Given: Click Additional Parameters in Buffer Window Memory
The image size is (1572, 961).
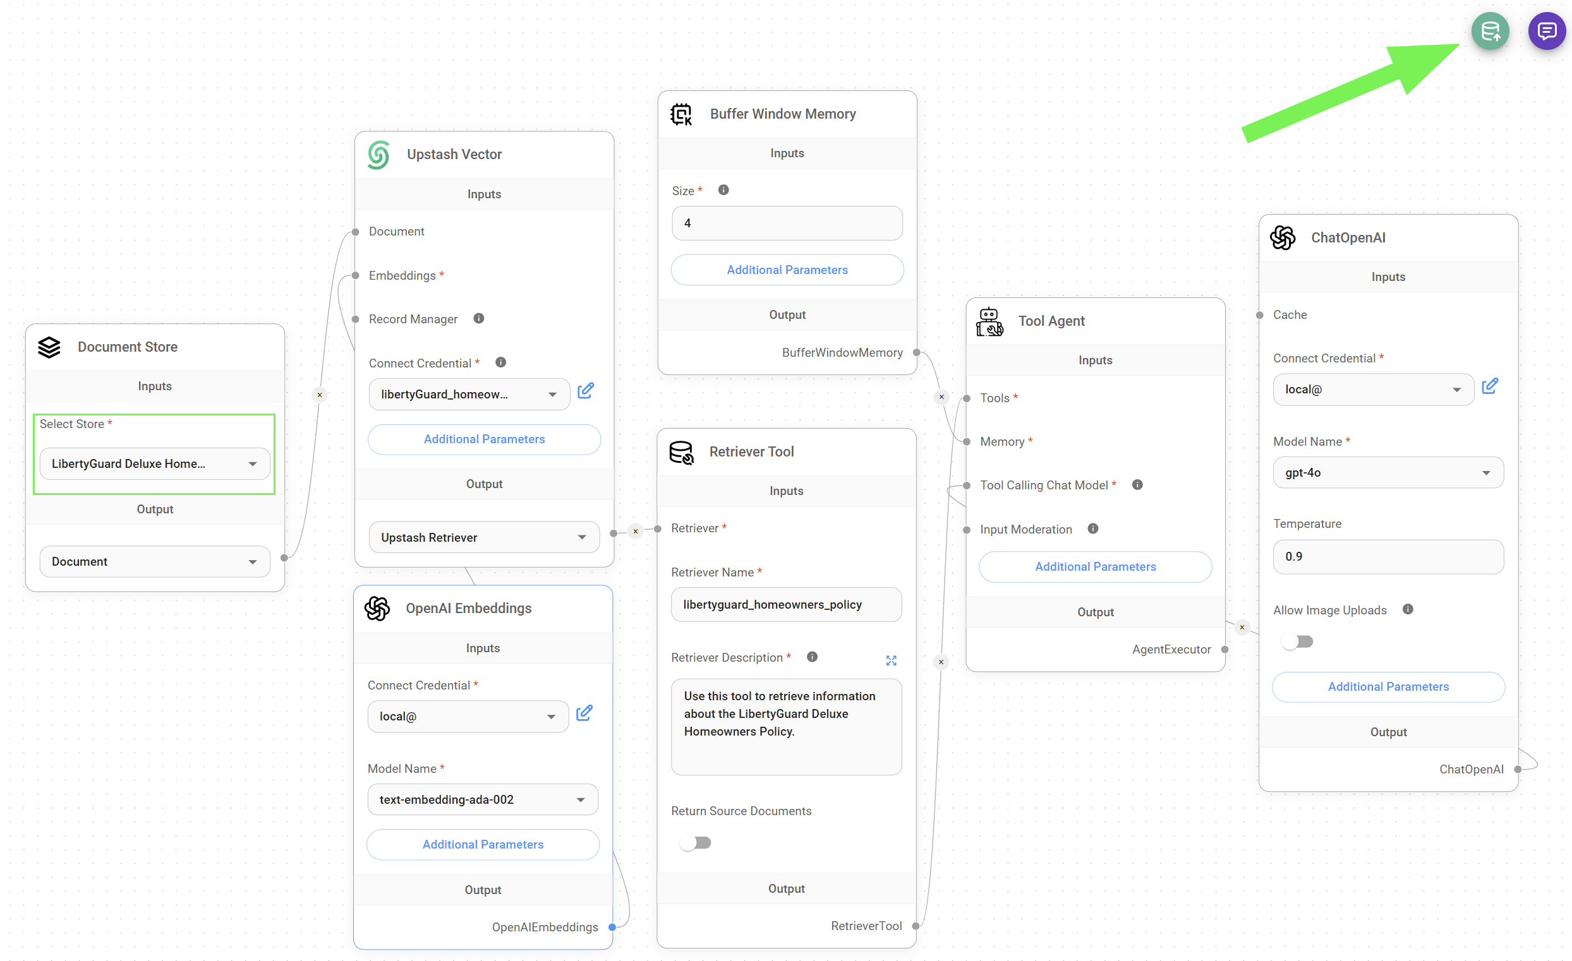Looking at the screenshot, I should click(x=787, y=270).
